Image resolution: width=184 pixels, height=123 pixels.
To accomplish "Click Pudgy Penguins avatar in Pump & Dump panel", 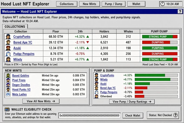I will 96,92.
